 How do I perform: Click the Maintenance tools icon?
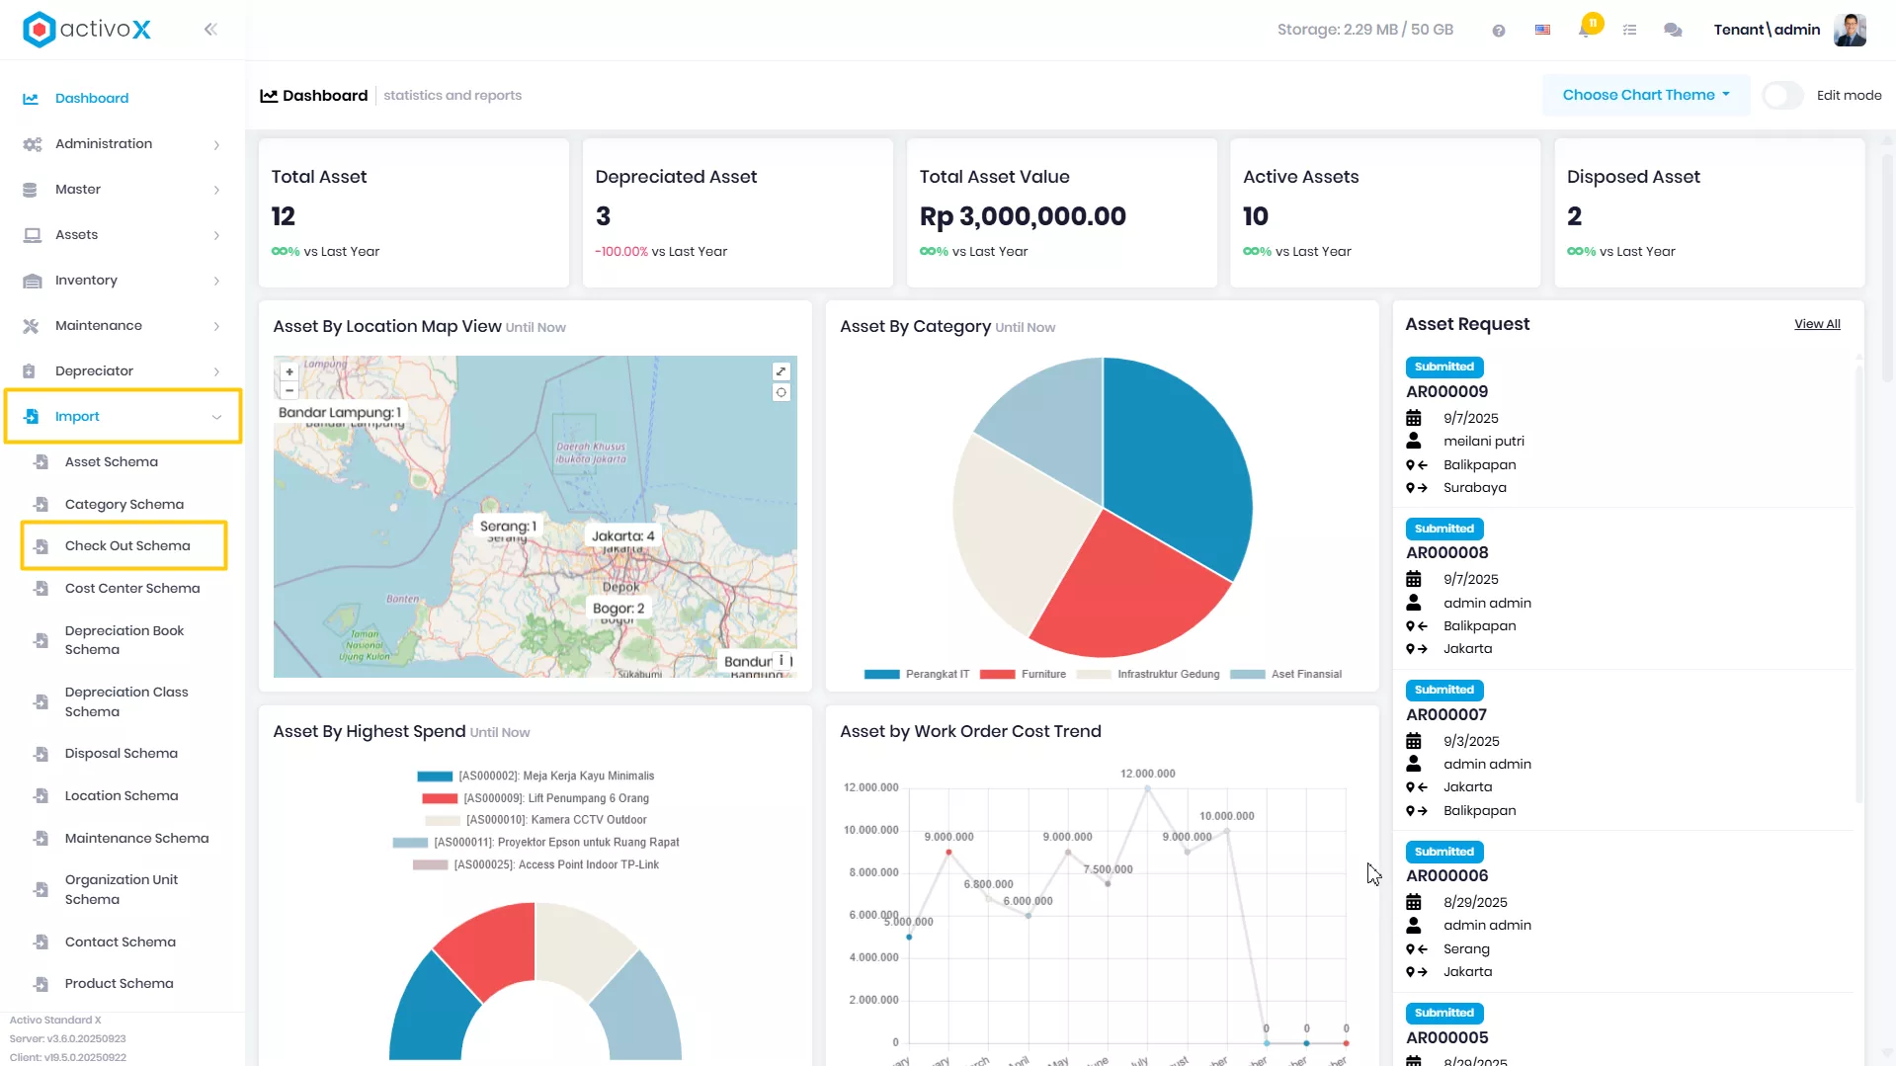click(31, 326)
